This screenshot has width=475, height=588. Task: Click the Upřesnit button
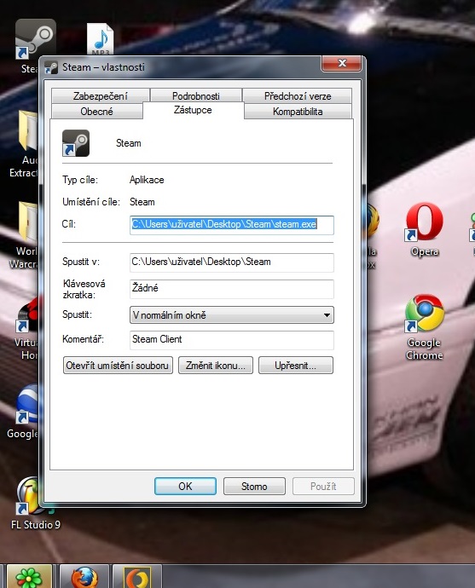[x=296, y=366]
